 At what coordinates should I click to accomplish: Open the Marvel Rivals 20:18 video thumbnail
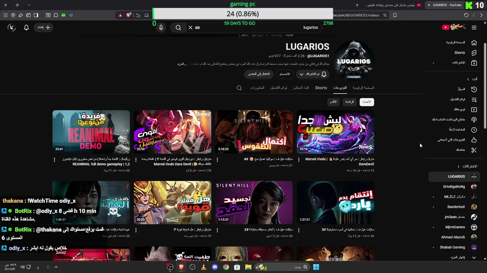[x=336, y=132]
